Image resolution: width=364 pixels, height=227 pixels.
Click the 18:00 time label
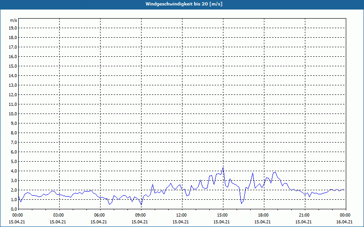pyautogui.click(x=264, y=215)
